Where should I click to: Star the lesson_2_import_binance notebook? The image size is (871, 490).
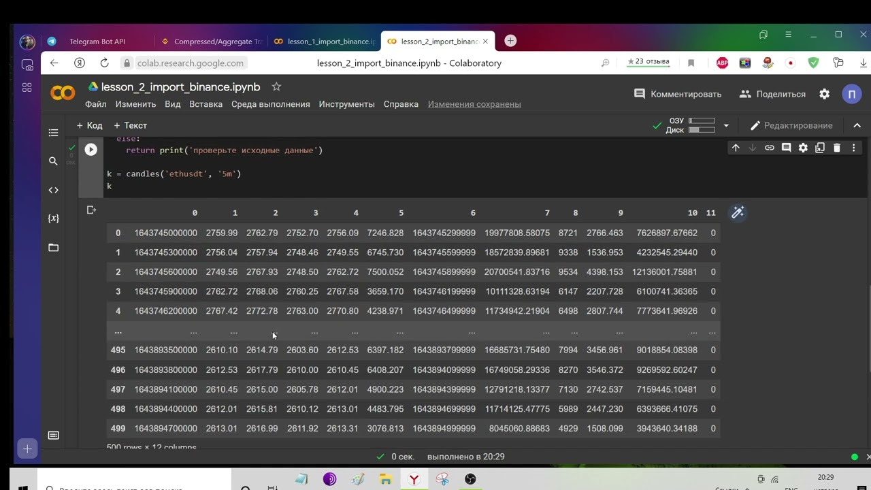click(x=276, y=86)
